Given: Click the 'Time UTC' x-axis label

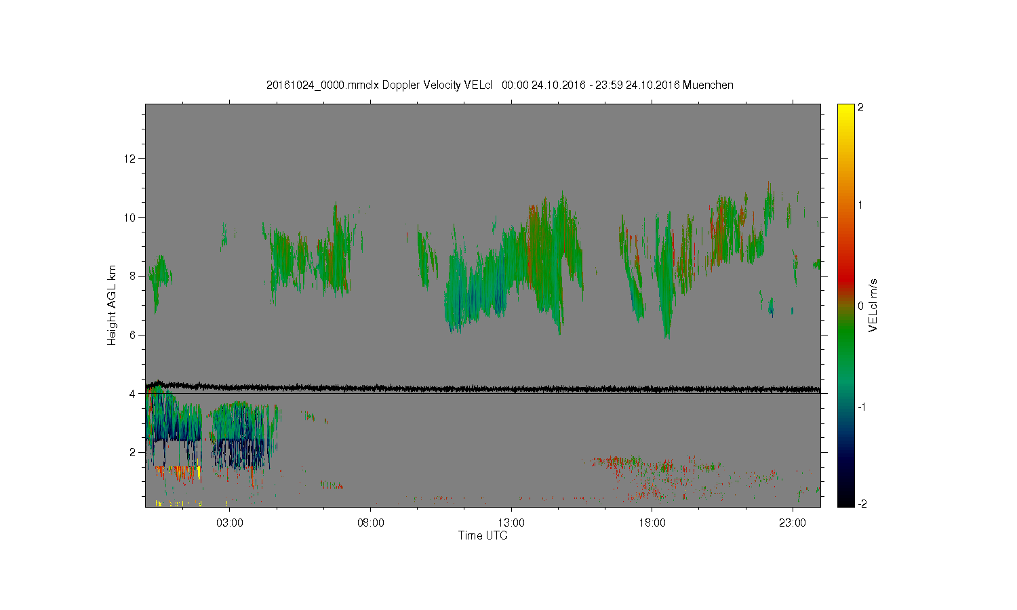Looking at the screenshot, I should [483, 535].
